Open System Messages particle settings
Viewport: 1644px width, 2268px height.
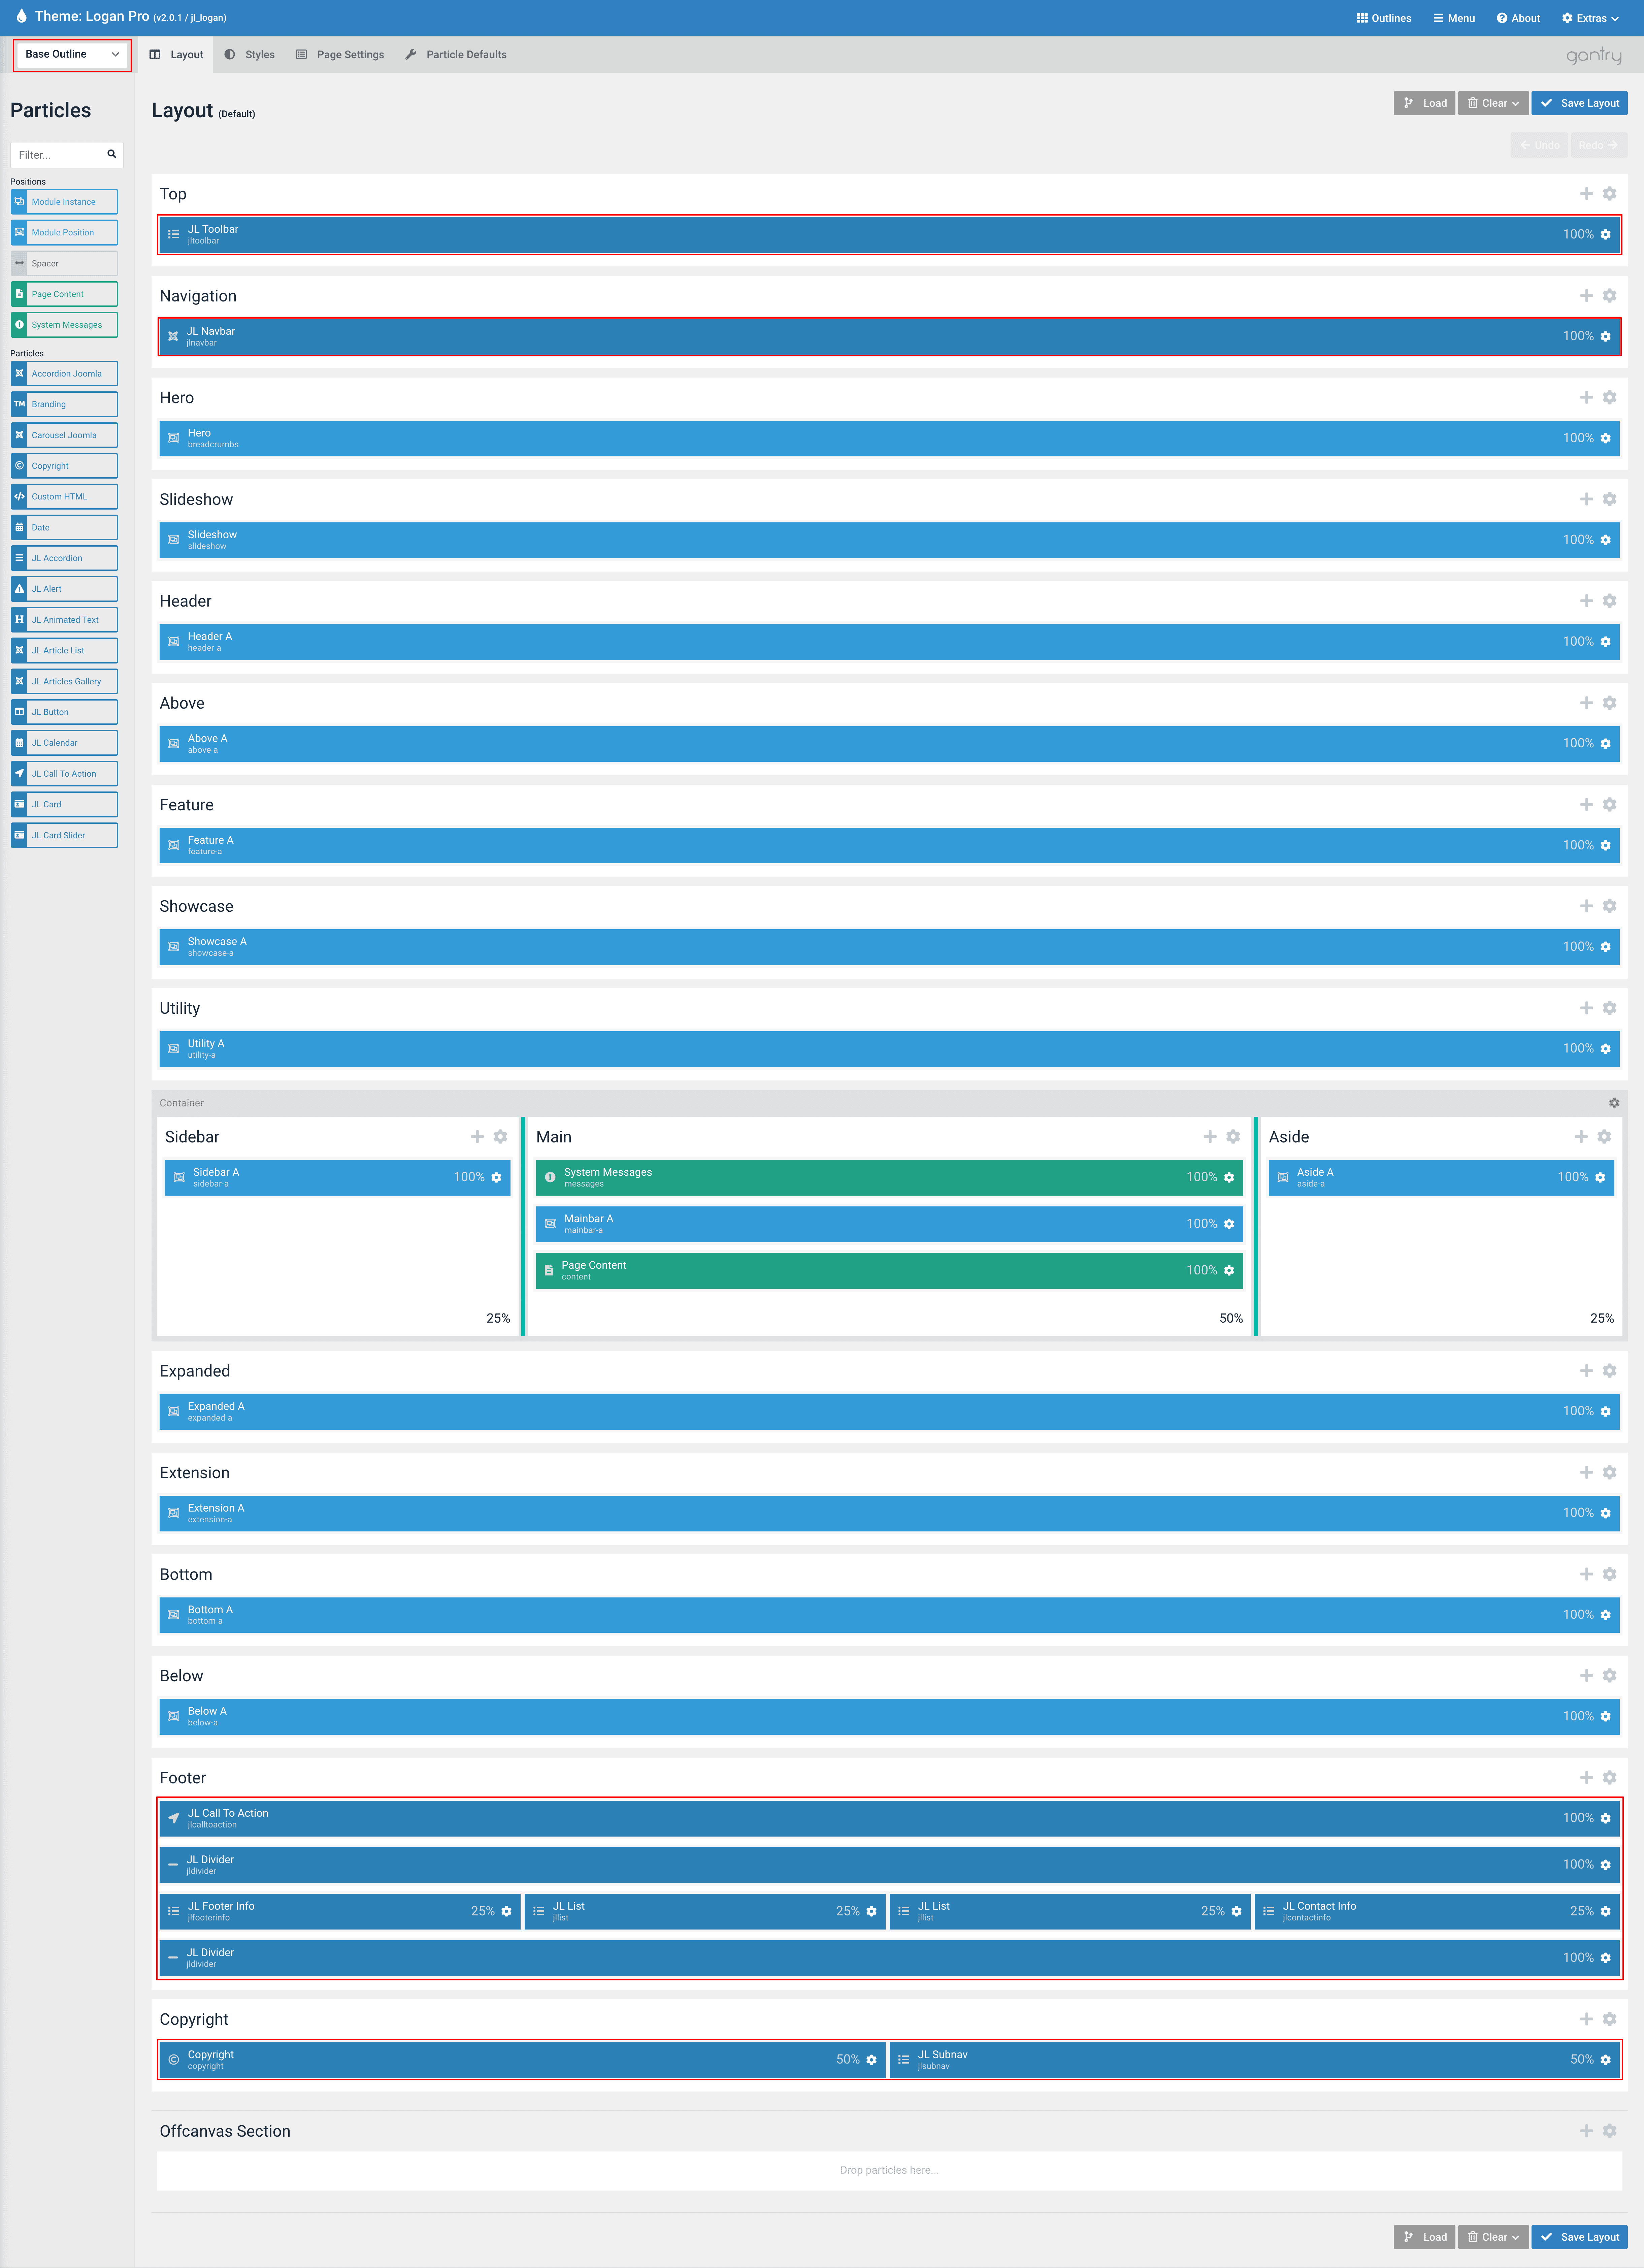1229,1178
